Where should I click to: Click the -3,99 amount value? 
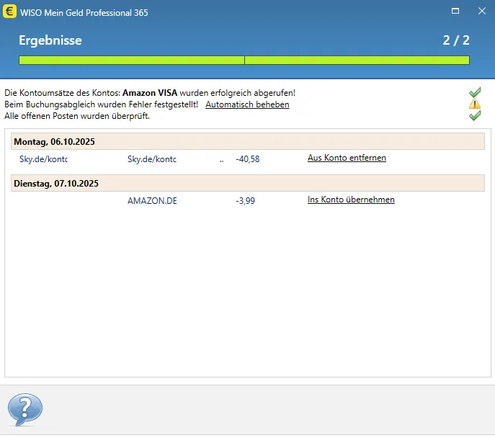tap(247, 201)
